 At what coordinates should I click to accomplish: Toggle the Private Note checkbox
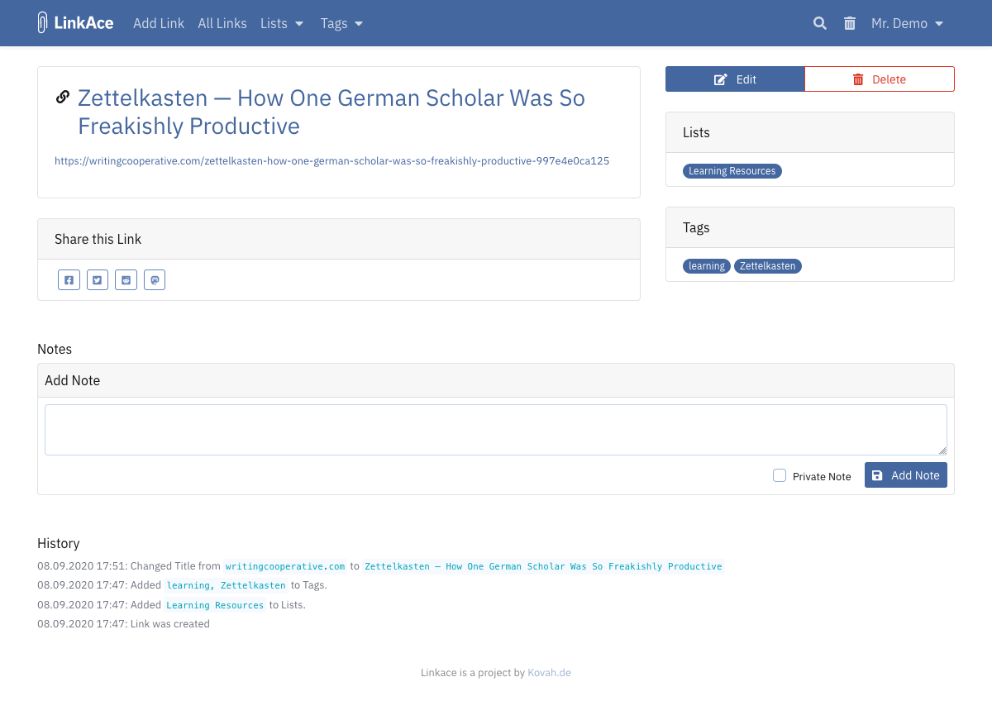(x=780, y=475)
